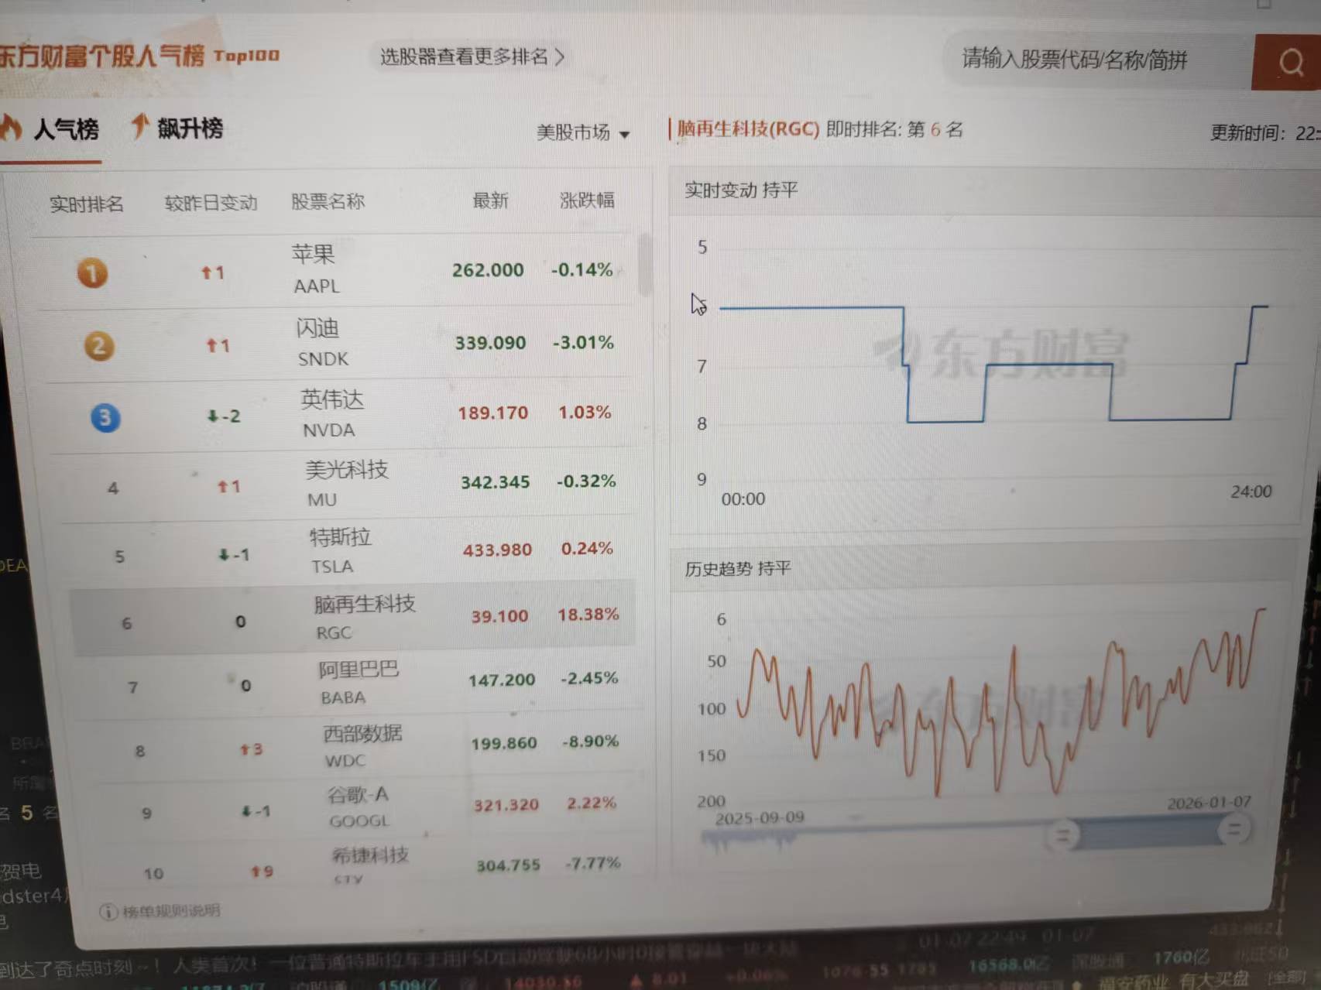Click the 147.200 latest price value
Viewport: 1321px width, 990px height.
(501, 680)
